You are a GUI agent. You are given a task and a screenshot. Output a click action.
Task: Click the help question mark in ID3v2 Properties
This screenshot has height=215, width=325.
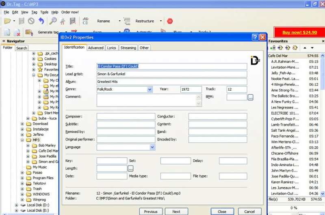[x=255, y=37]
